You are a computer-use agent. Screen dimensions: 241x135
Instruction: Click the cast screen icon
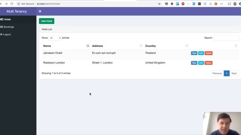pos(229,4)
